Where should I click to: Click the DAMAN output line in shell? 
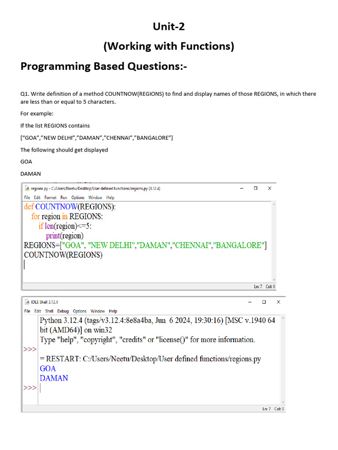coord(54,378)
